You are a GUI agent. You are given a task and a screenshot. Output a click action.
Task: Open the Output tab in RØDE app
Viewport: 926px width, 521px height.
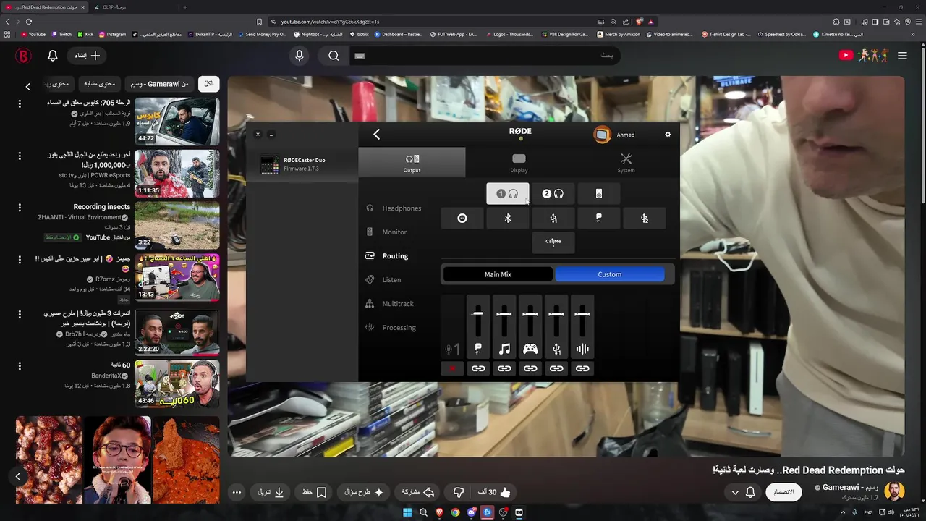coord(412,163)
